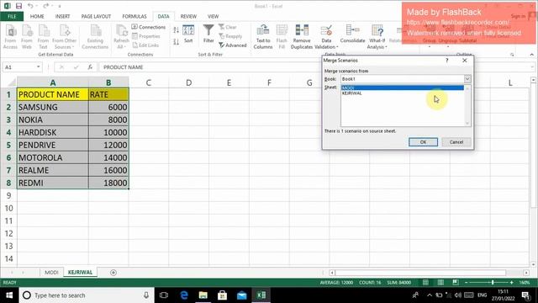Viewport: 538px width, 303px height.
Task: Switch to Page Layout view in status bar
Action: (x=440, y=283)
